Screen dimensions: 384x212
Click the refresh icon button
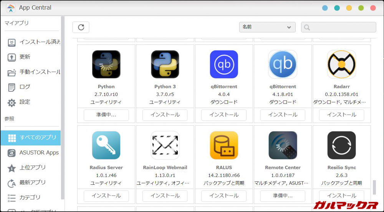click(81, 27)
